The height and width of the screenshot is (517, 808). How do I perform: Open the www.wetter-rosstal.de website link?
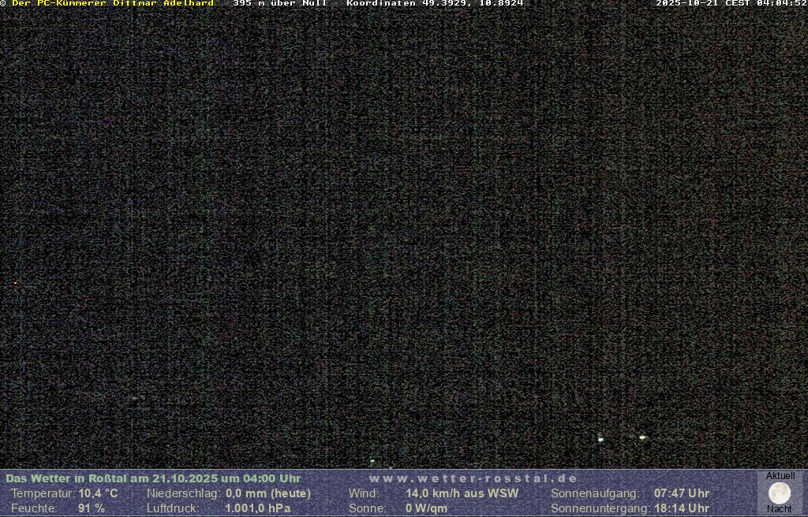[x=473, y=478]
